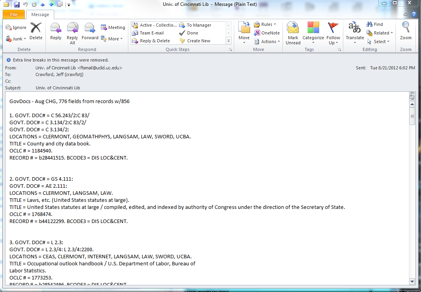Click the Ignore conversation button
This screenshot has width=421, height=292.
click(16, 27)
